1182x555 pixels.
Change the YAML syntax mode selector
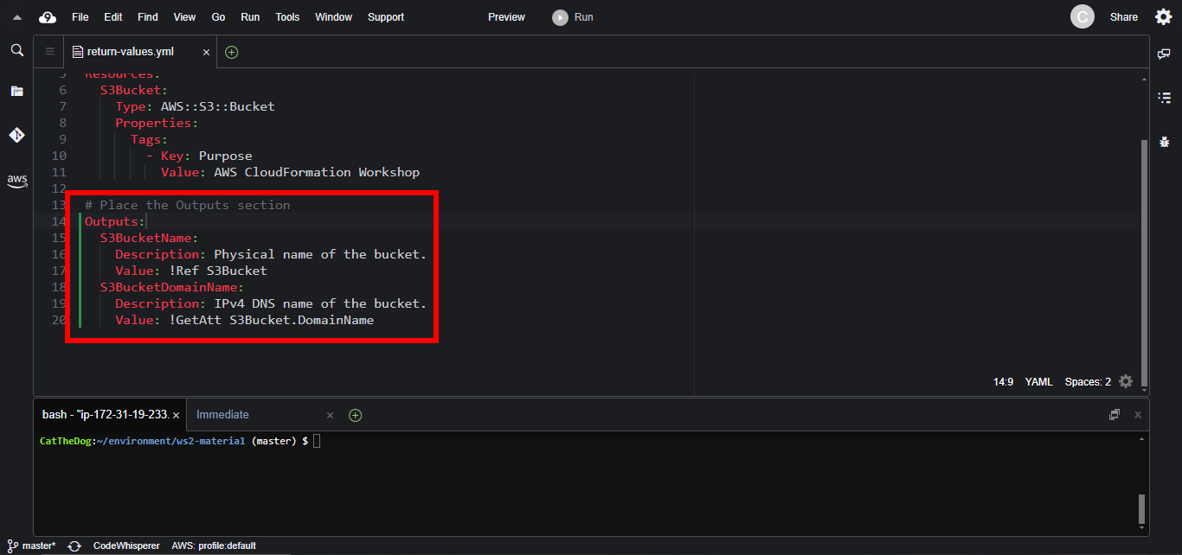tap(1038, 381)
